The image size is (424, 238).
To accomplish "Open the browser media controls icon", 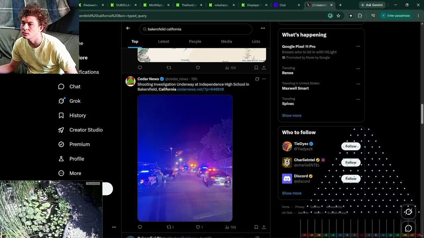I will click(x=373, y=16).
